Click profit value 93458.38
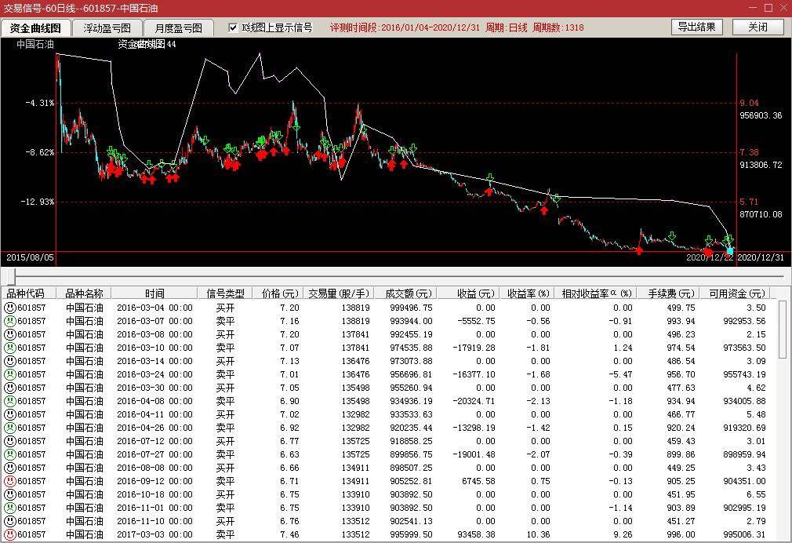 476,534
